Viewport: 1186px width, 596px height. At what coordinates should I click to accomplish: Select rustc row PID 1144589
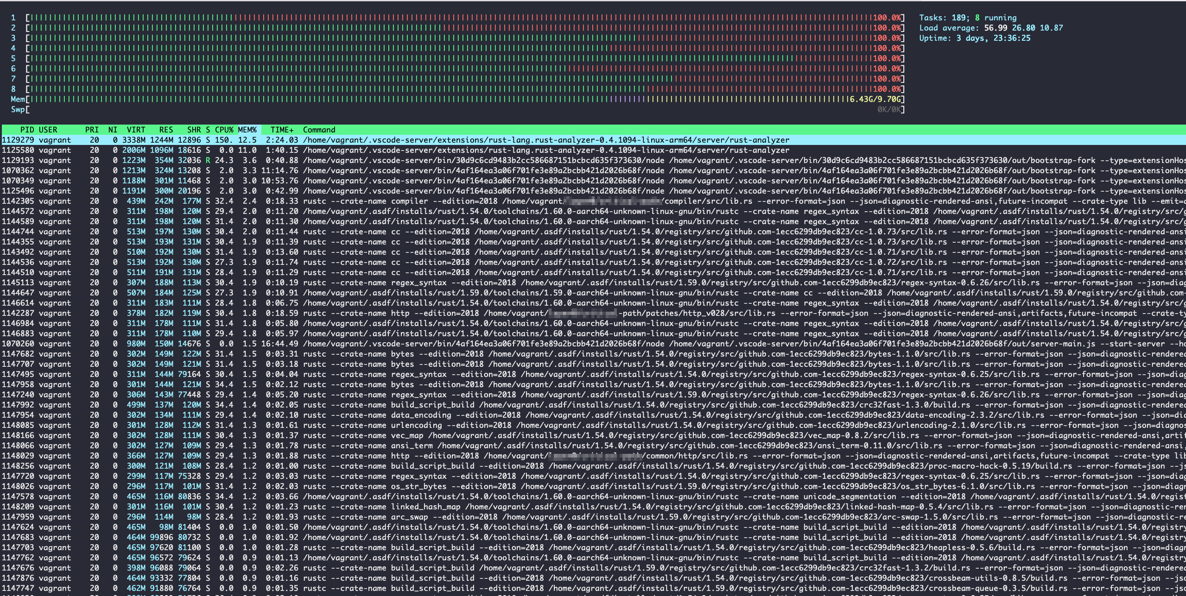[x=593, y=221]
